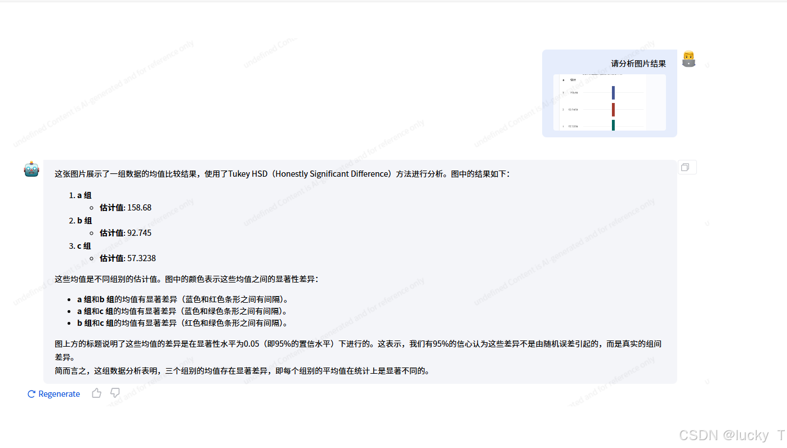This screenshot has width=787, height=448.
Task: Click the user avatar icon
Action: [x=688, y=59]
